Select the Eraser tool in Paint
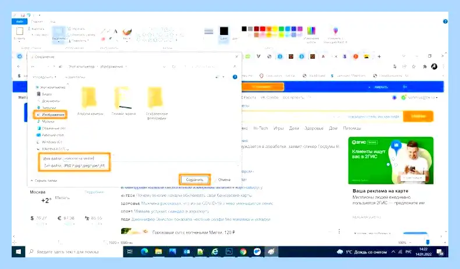Viewport: 460px width, 269px height. click(103, 39)
